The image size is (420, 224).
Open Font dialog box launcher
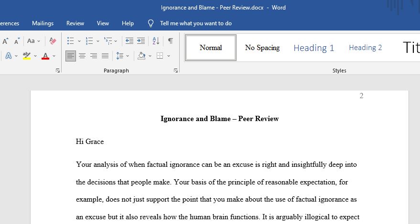point(58,71)
